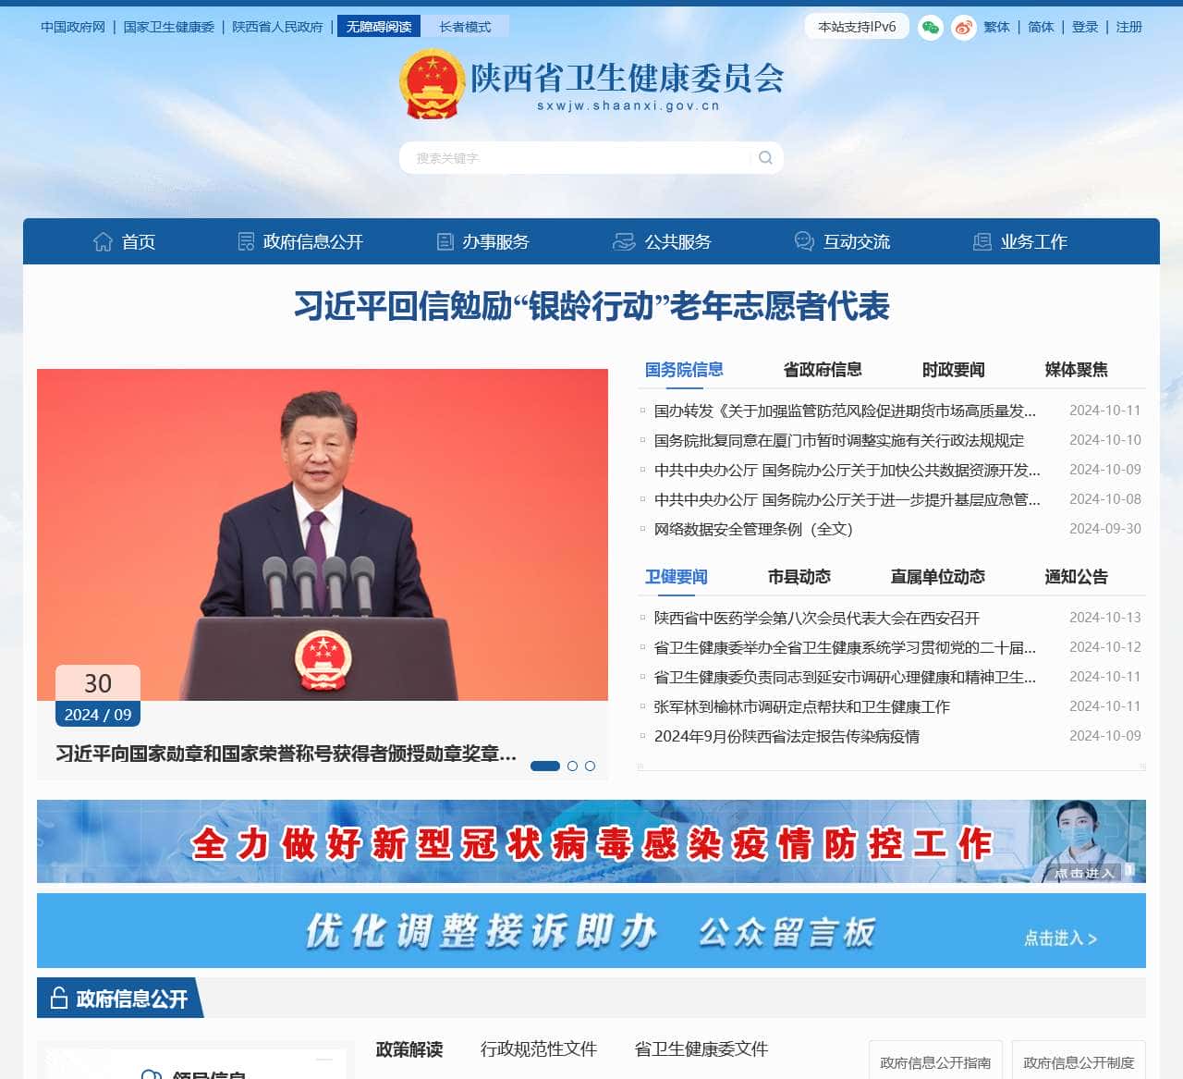Open the Weibo sharing icon
This screenshot has width=1183, height=1079.
coord(964,28)
